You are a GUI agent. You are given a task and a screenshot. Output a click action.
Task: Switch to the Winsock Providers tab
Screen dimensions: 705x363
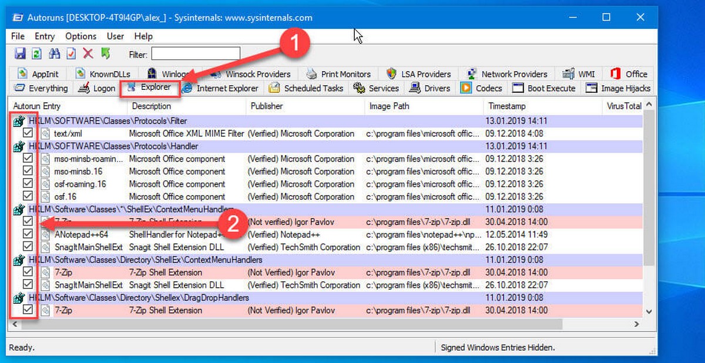251,74
